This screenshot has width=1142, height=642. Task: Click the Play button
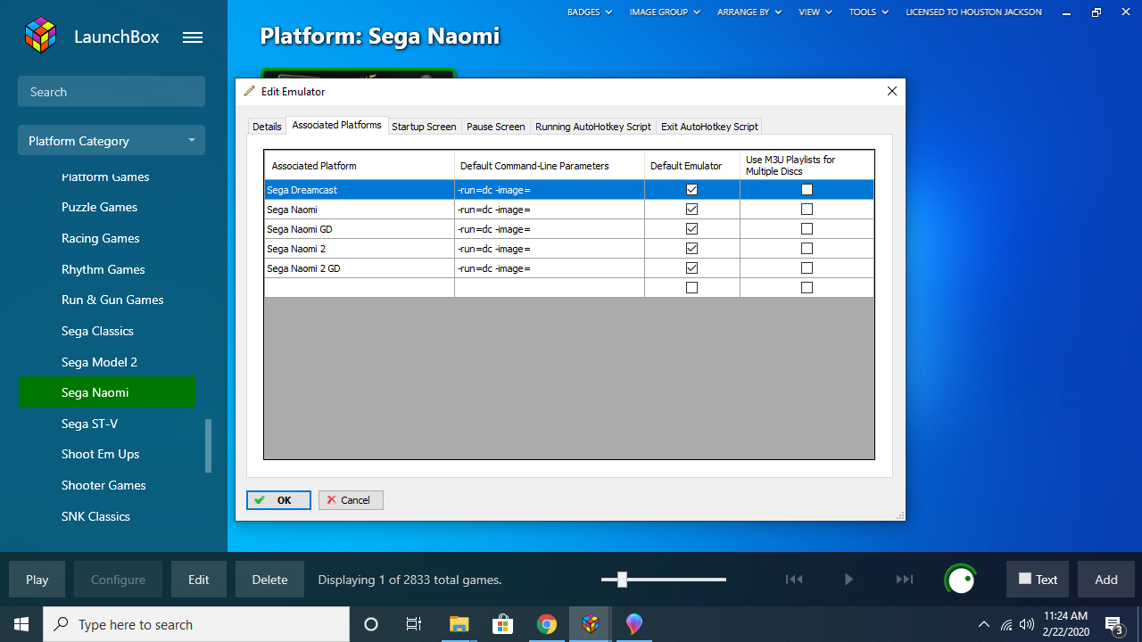(37, 580)
